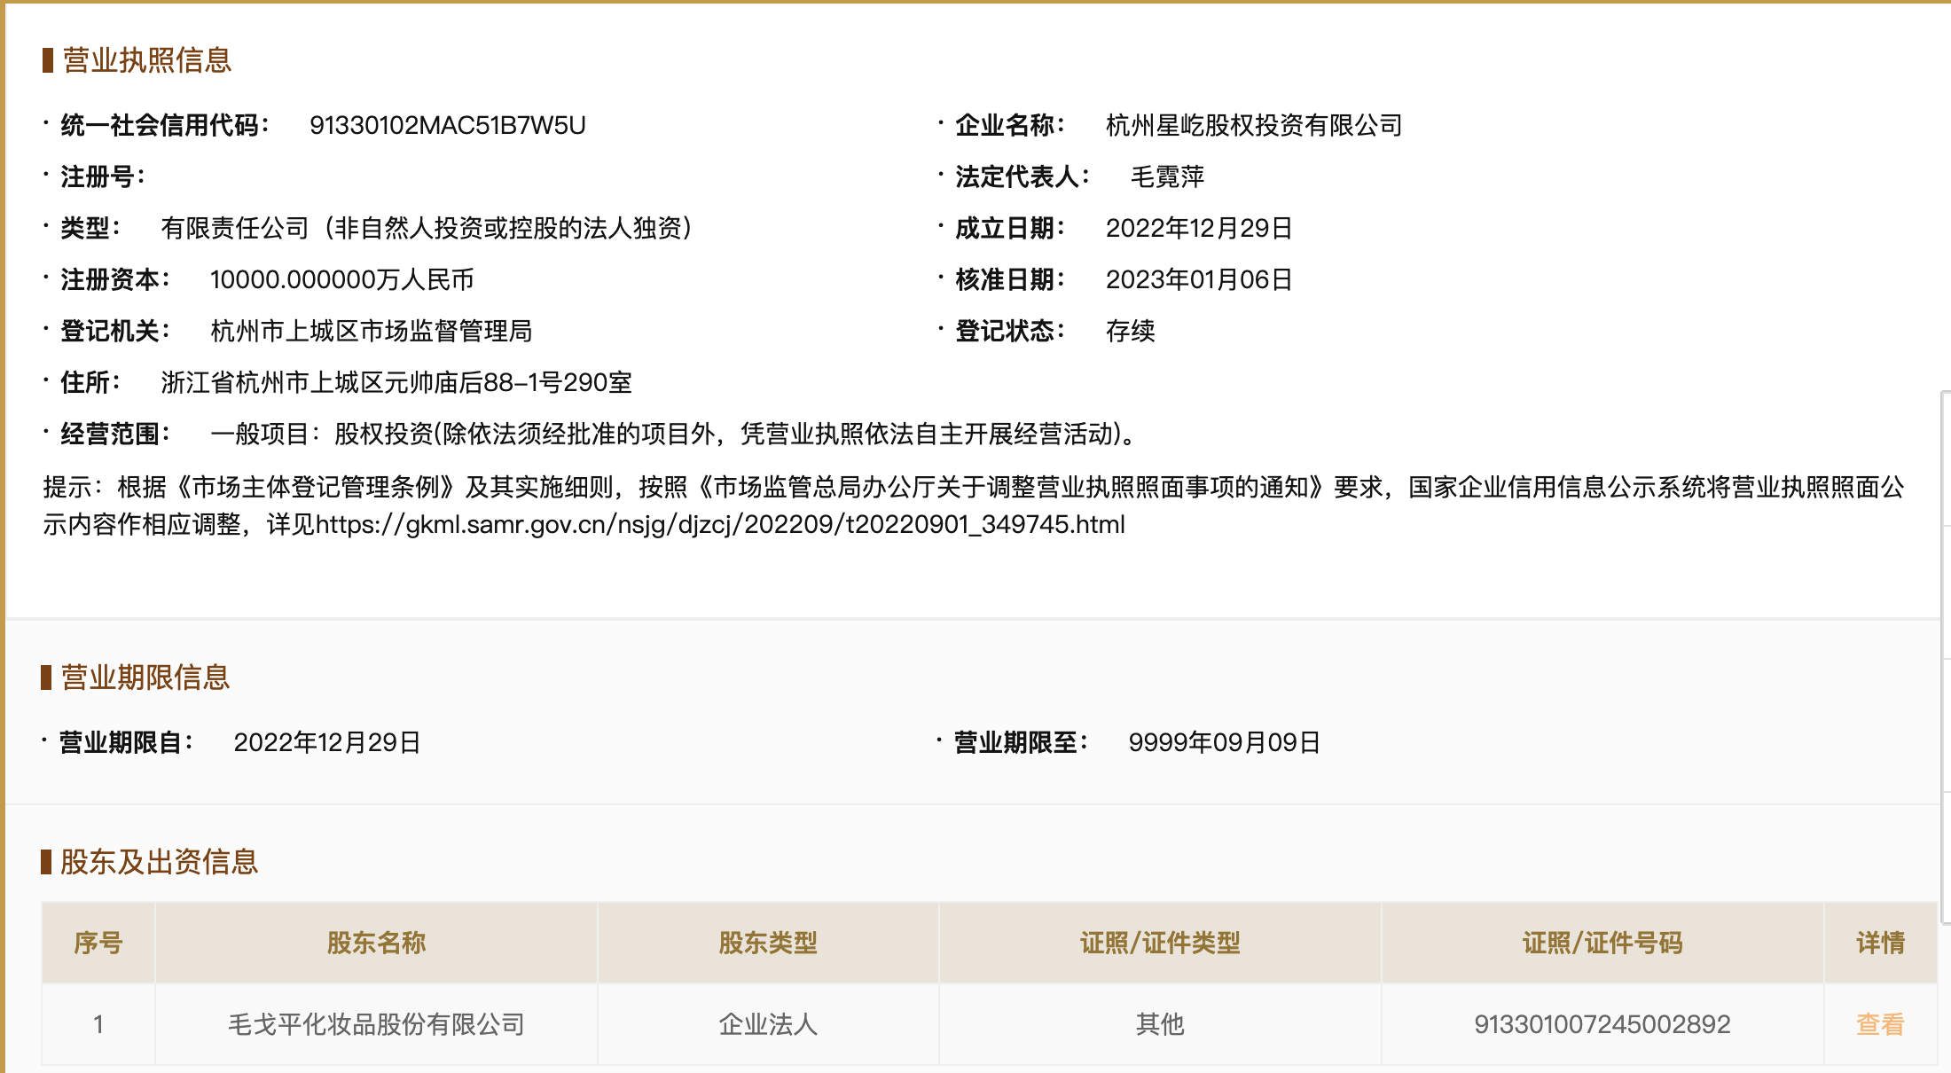The width and height of the screenshot is (1951, 1073).
Task: Click the 股东类型 column header
Action: click(x=768, y=943)
